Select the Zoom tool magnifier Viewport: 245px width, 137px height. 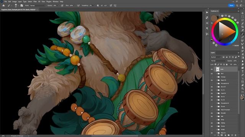pyautogui.click(x=242, y=89)
